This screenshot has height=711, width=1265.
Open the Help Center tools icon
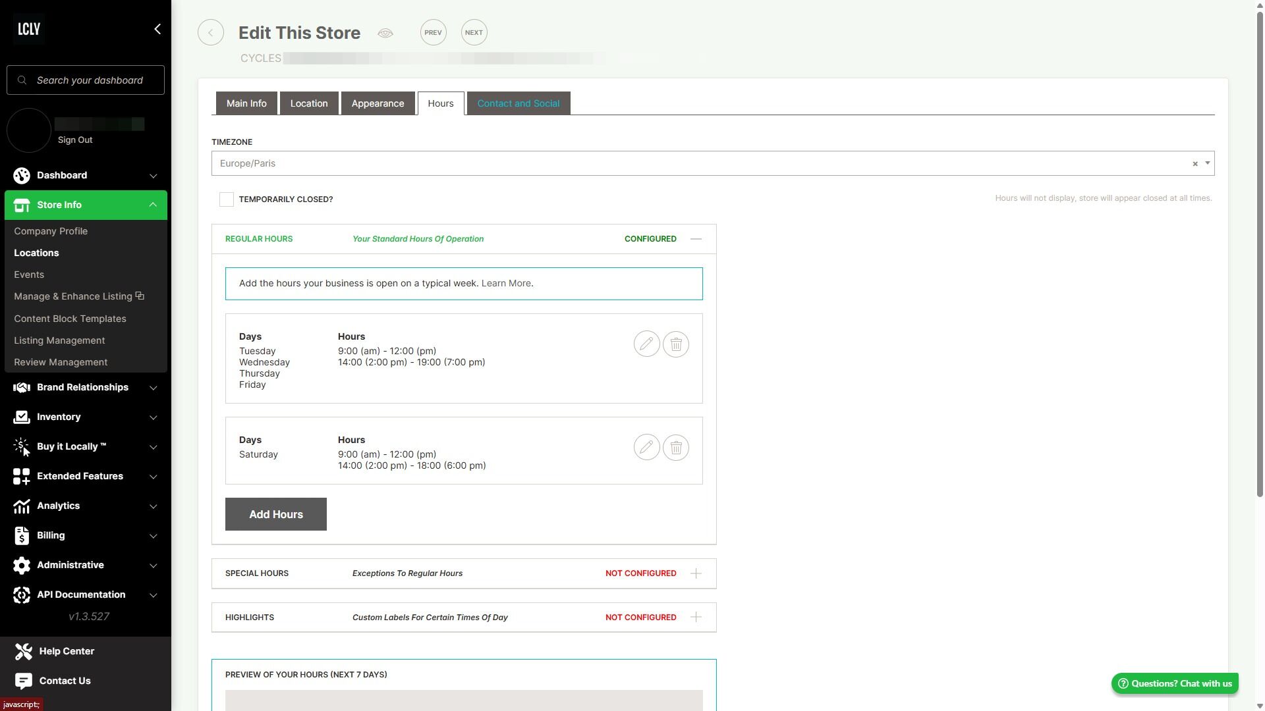pos(24,651)
